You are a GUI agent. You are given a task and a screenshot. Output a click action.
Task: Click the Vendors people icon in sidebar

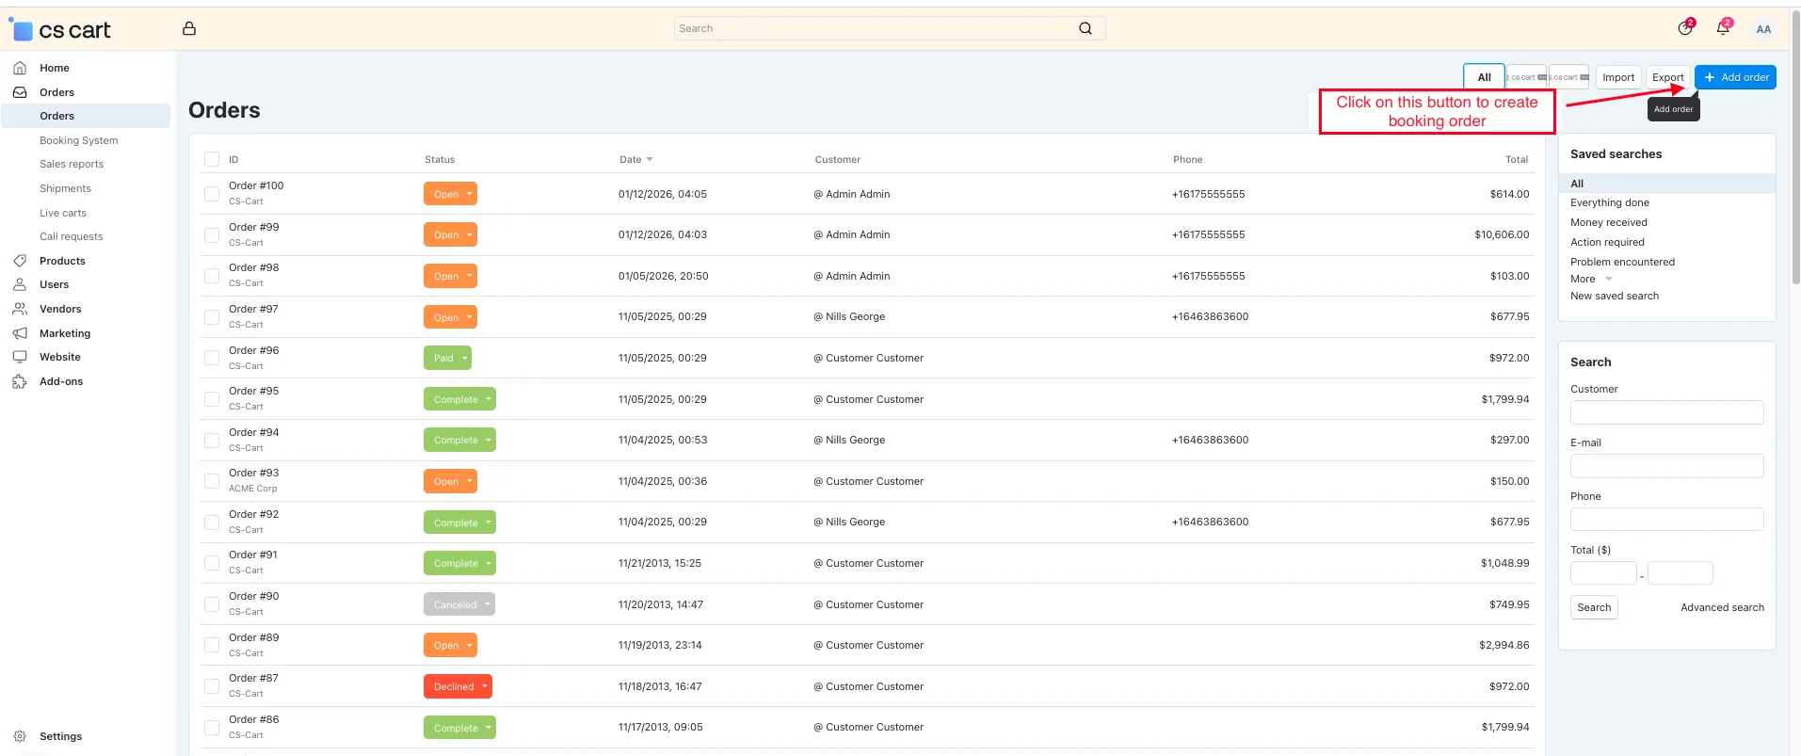(x=20, y=309)
